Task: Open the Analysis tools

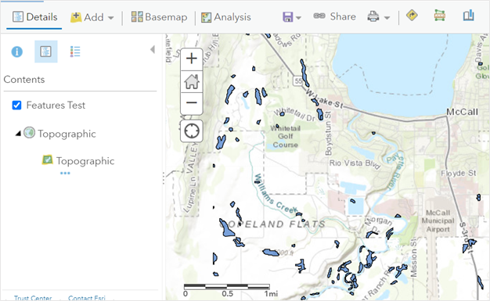Action: (x=226, y=17)
